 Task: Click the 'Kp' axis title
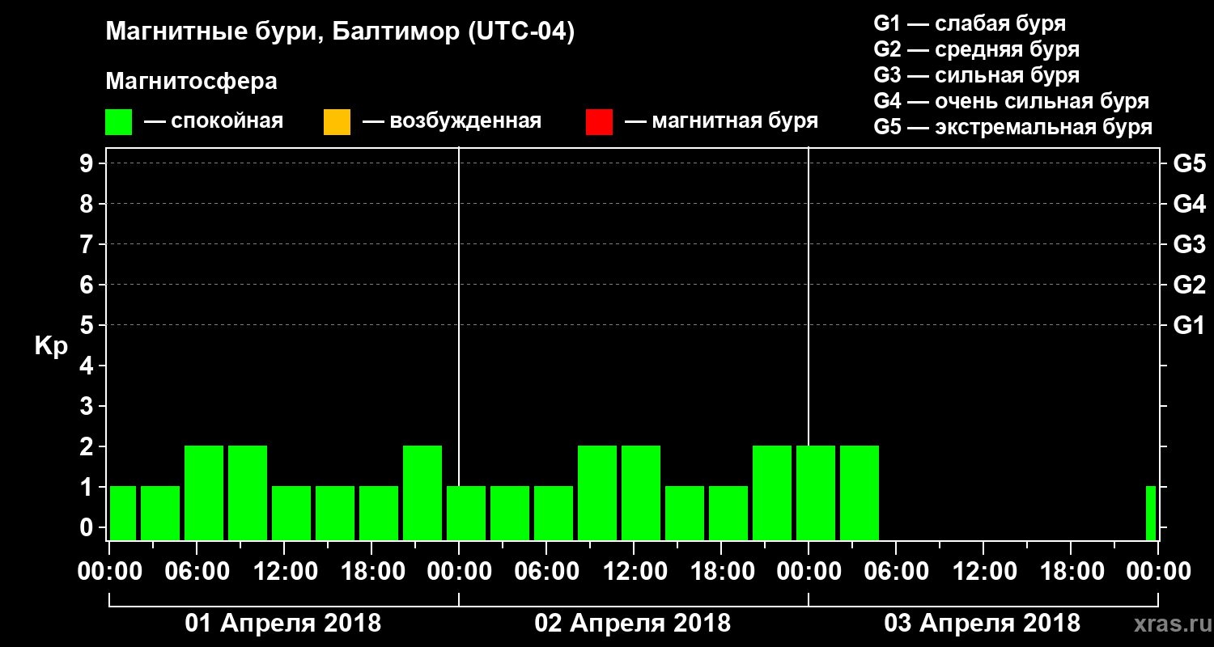tap(51, 346)
